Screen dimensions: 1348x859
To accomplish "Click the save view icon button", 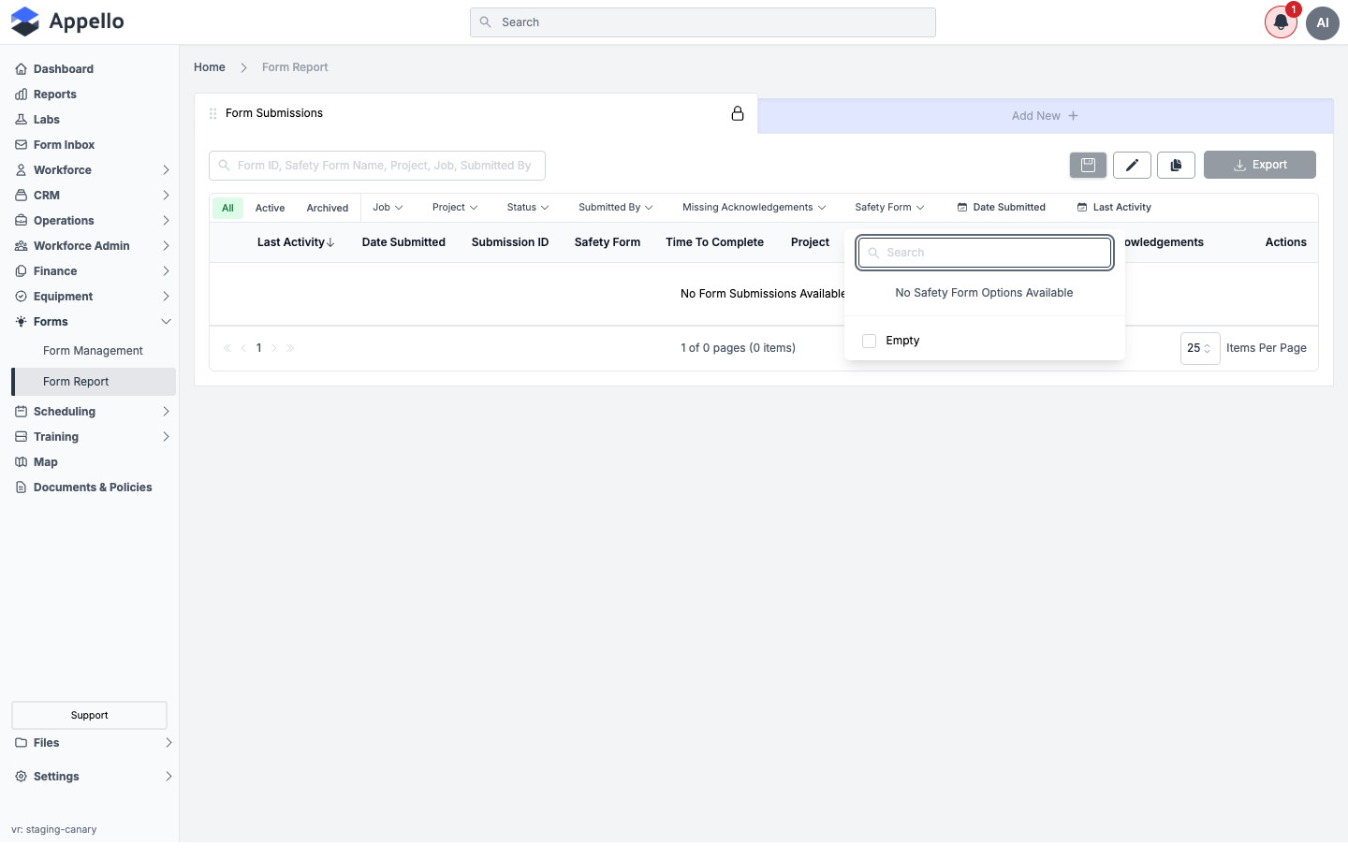I will click(x=1088, y=165).
